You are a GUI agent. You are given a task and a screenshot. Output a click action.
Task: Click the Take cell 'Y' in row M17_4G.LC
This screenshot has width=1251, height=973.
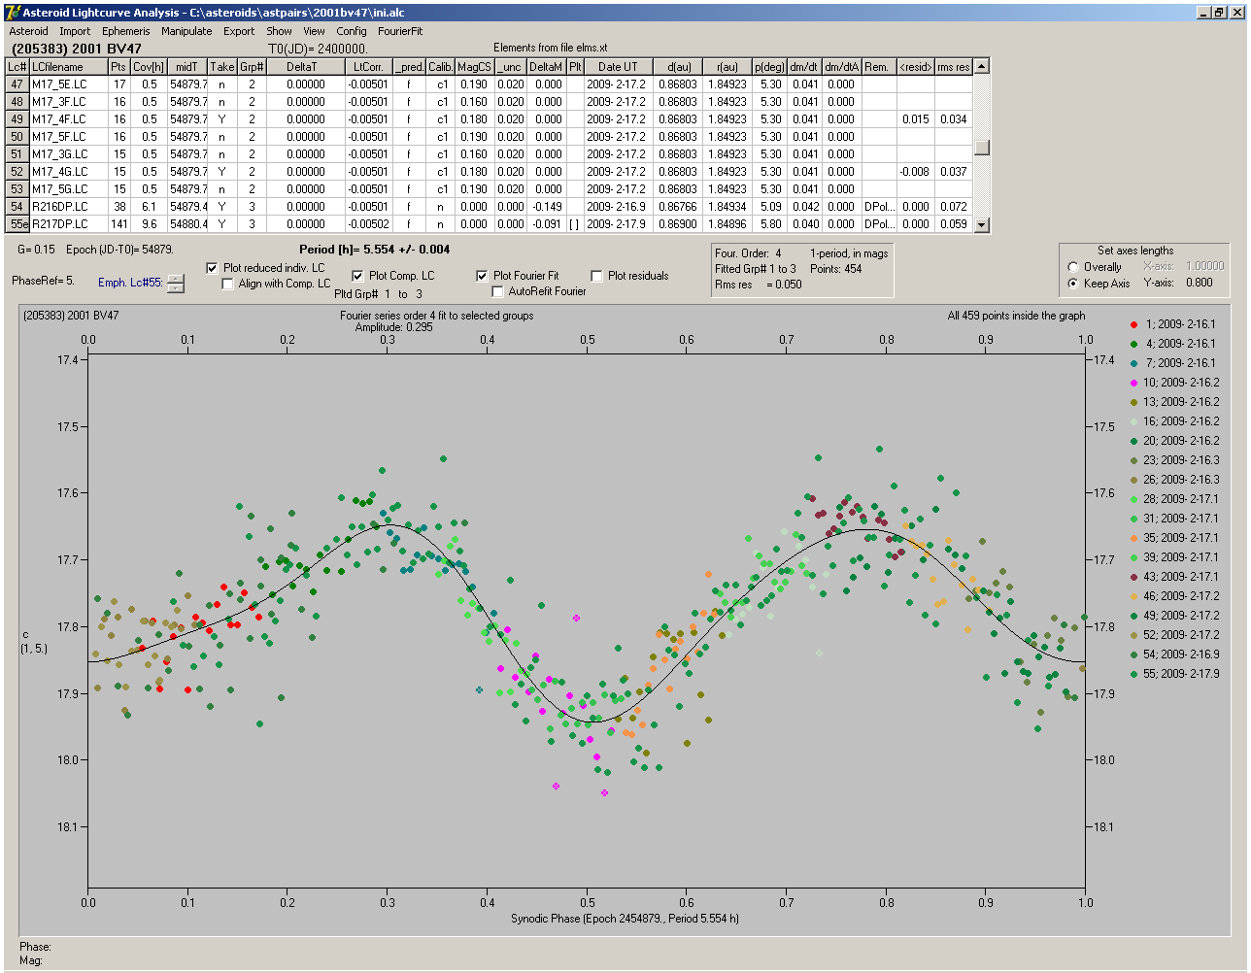click(222, 172)
